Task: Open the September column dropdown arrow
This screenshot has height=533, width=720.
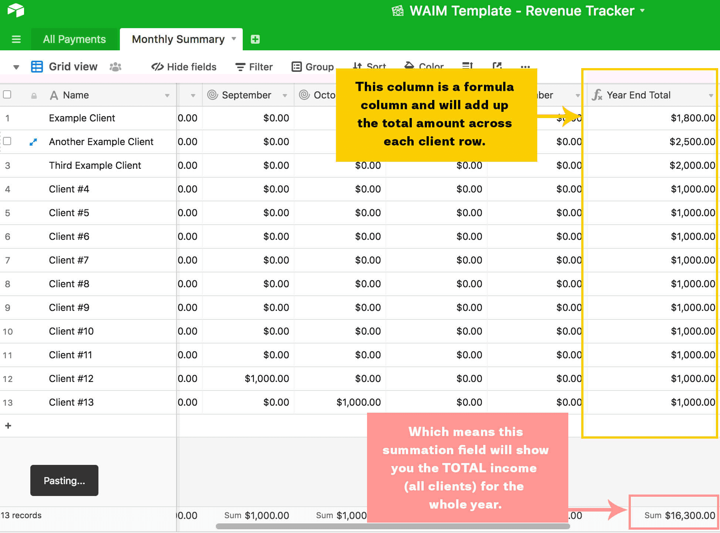Action: [285, 95]
